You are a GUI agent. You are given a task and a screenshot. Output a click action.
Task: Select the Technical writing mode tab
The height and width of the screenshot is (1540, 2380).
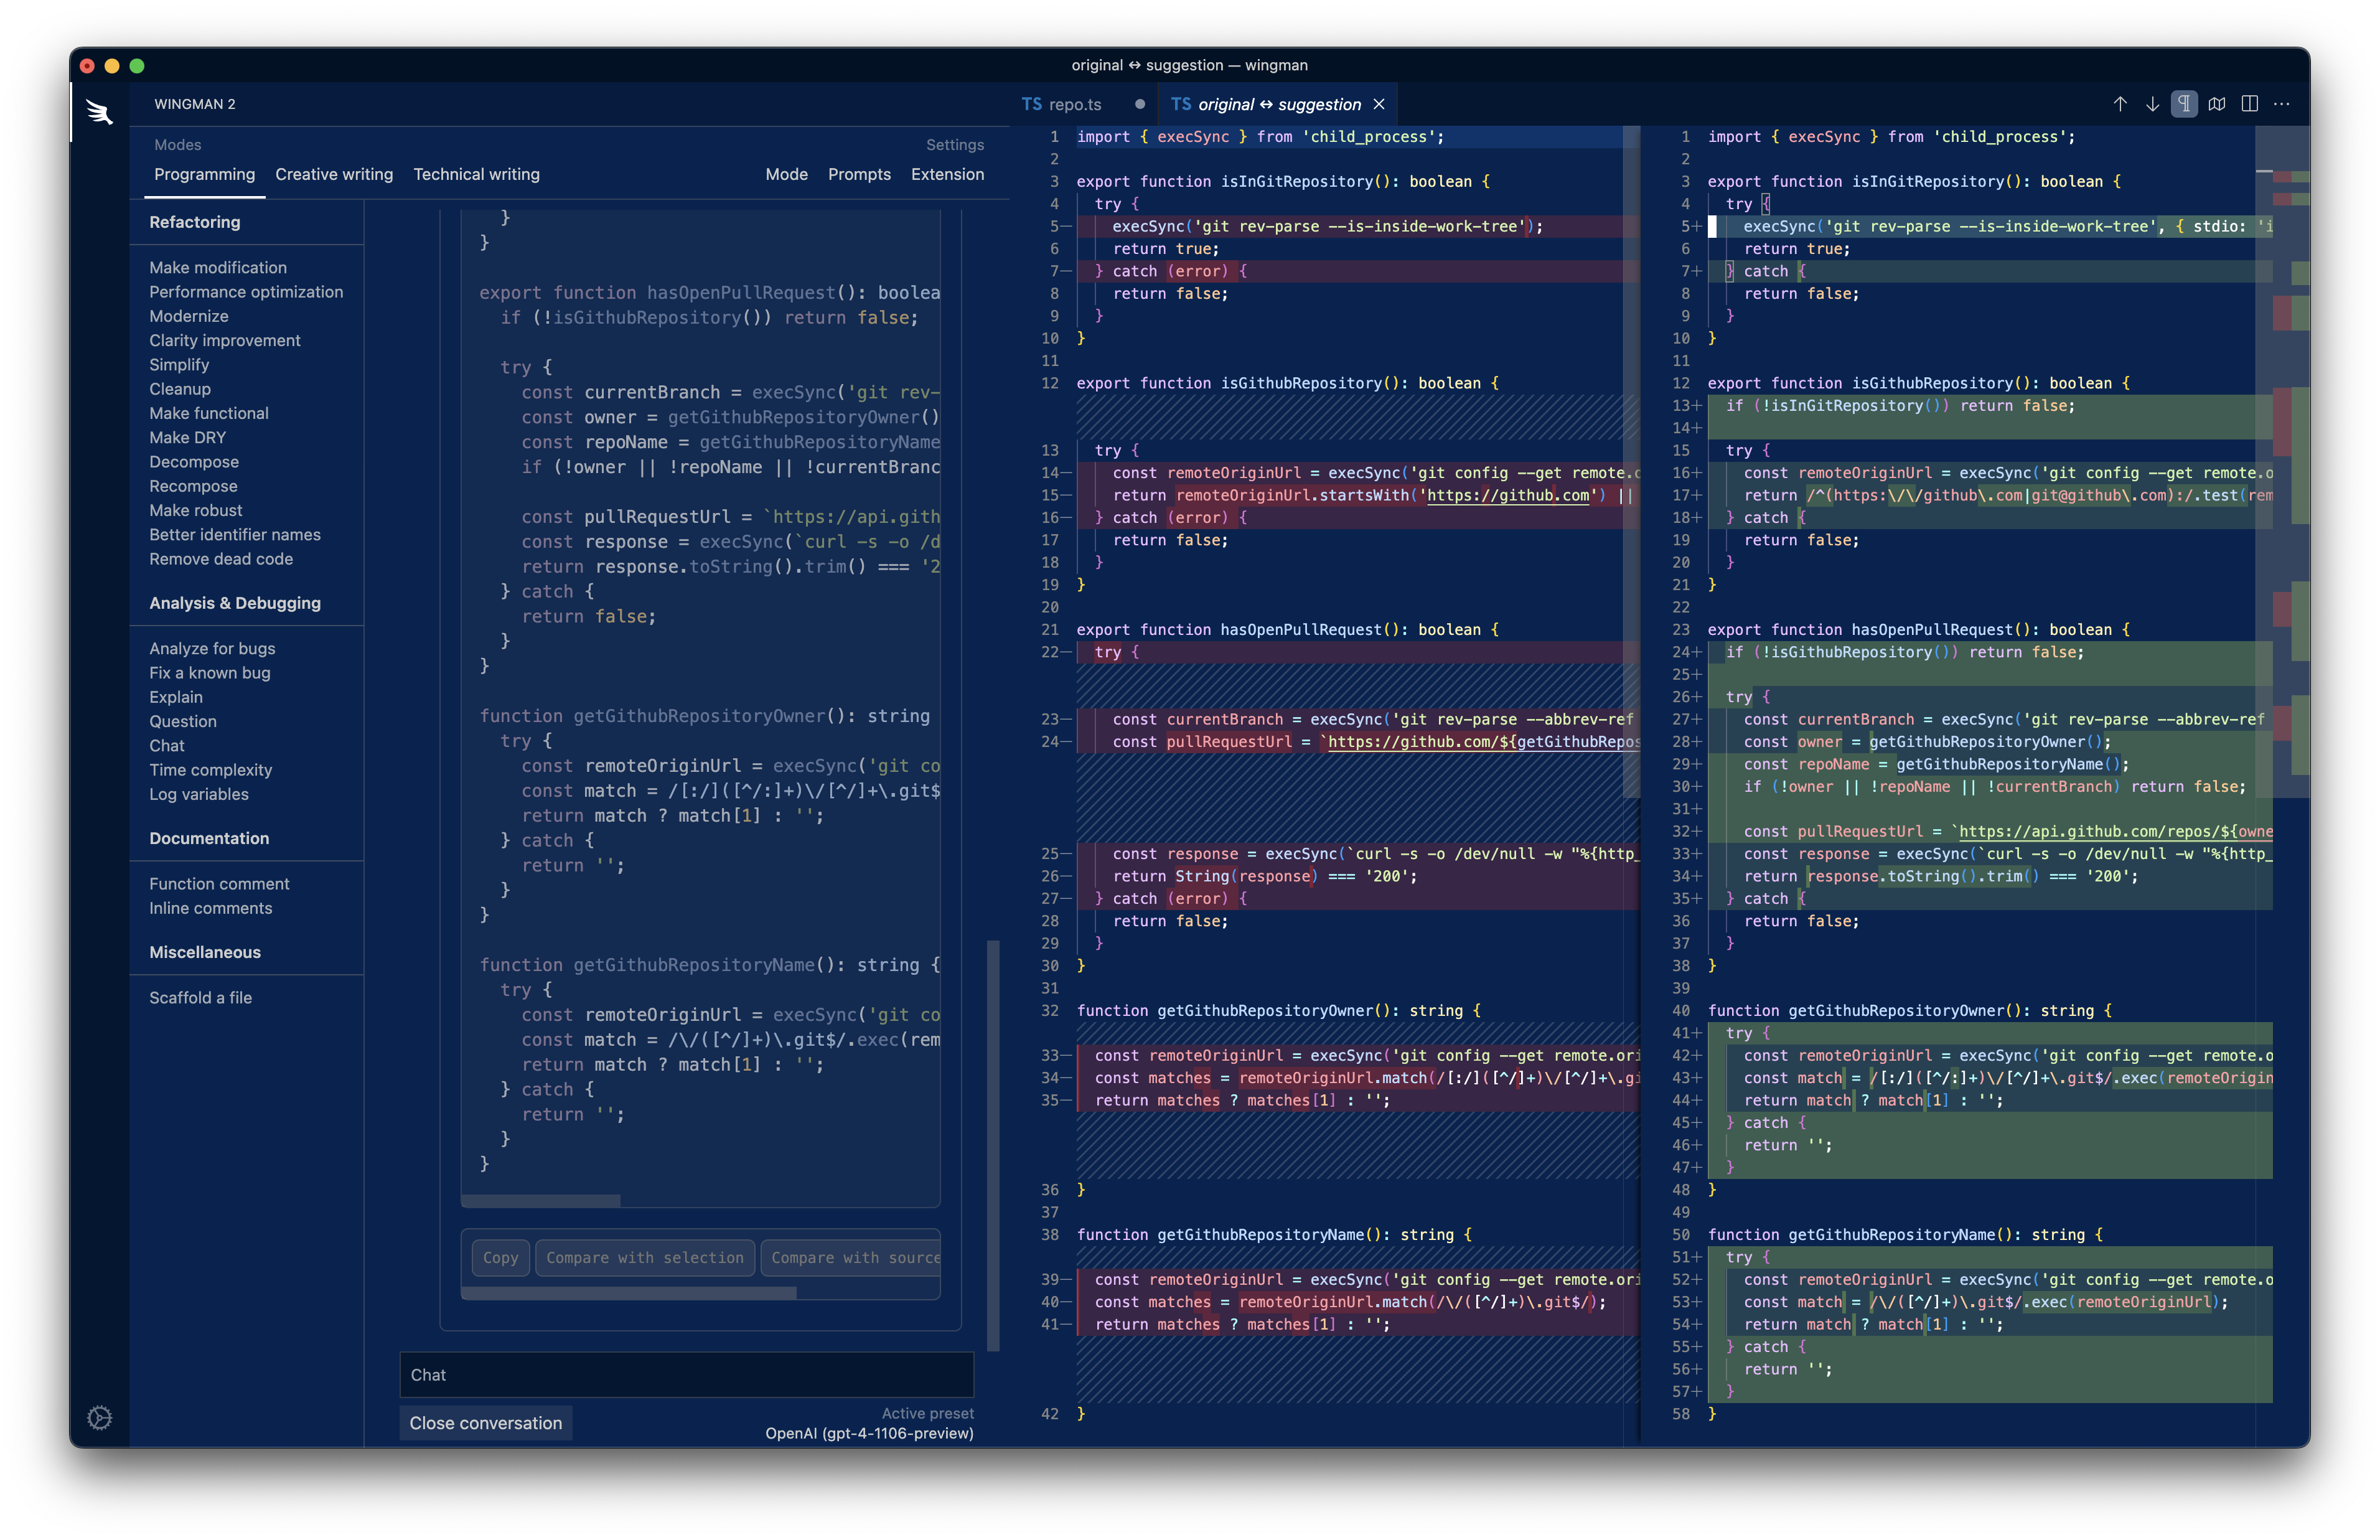476,174
